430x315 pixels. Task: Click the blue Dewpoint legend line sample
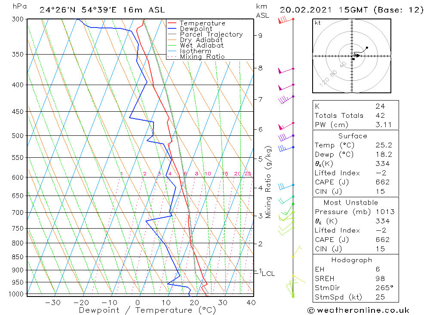(x=172, y=28)
